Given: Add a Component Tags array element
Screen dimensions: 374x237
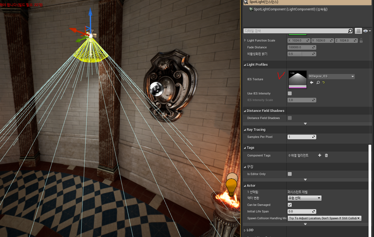Looking at the screenshot, I should [320, 155].
